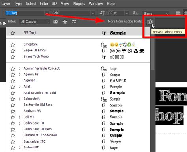Expand Bahnschrift font family

[19, 99]
